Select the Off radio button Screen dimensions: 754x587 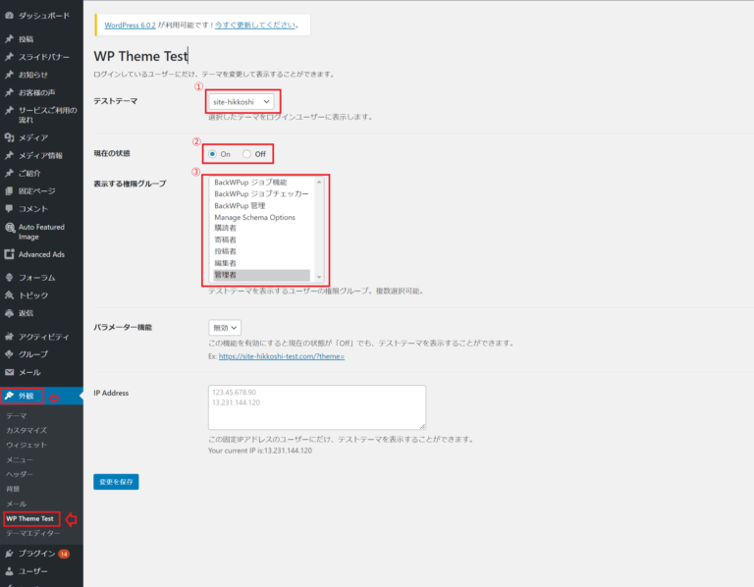(246, 154)
